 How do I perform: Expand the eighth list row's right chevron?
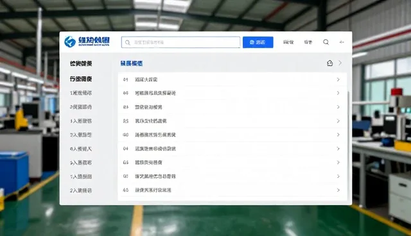338,176
